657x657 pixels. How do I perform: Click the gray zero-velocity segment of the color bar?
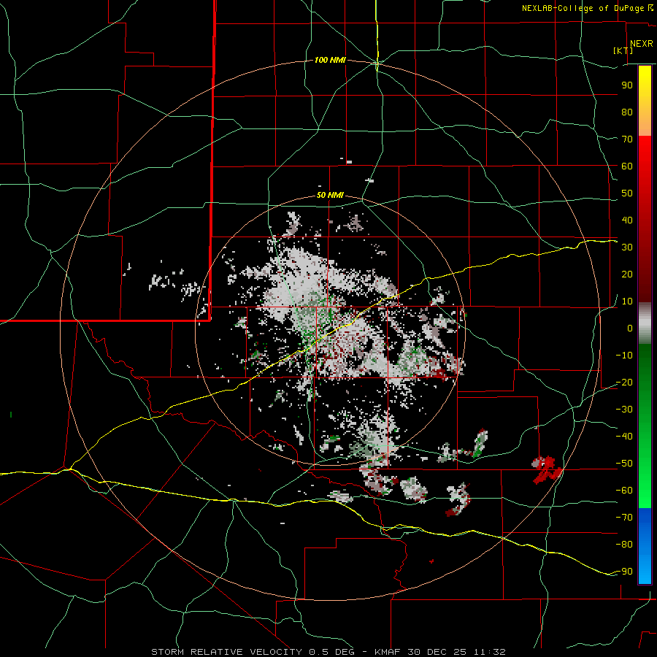click(645, 323)
